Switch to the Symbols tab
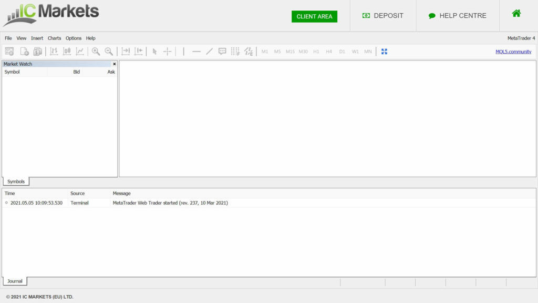Image resolution: width=538 pixels, height=303 pixels. 16,181
